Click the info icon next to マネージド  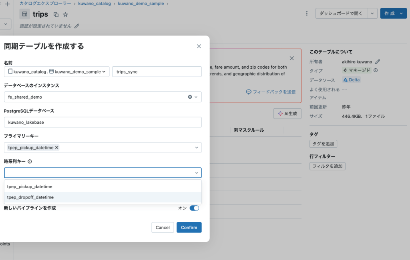(376, 70)
